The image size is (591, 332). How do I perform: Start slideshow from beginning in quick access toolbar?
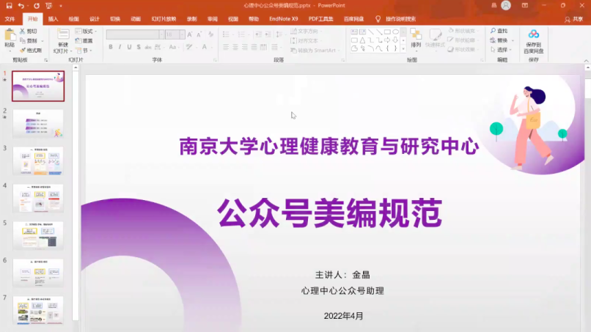coord(48,6)
